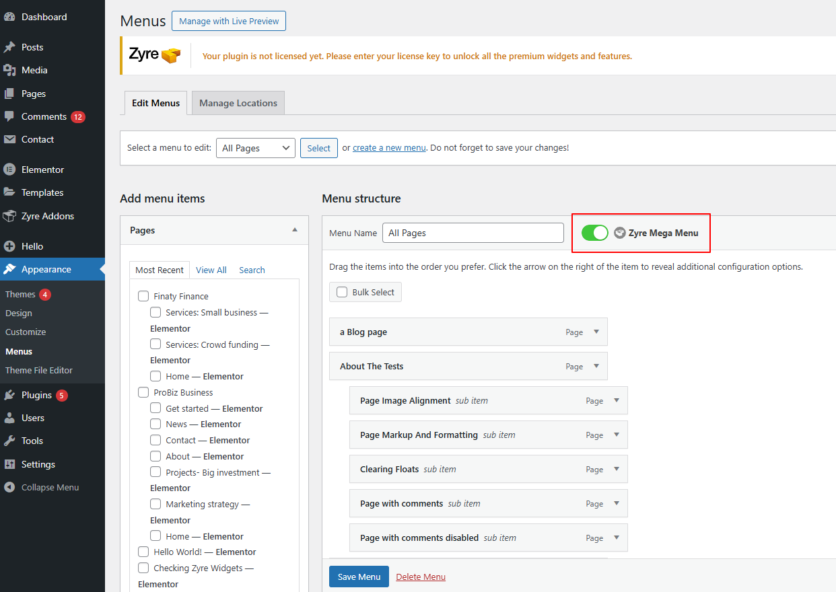This screenshot has height=592, width=836.
Task: Collapse the Pages panel using its arrow
Action: pyautogui.click(x=295, y=230)
